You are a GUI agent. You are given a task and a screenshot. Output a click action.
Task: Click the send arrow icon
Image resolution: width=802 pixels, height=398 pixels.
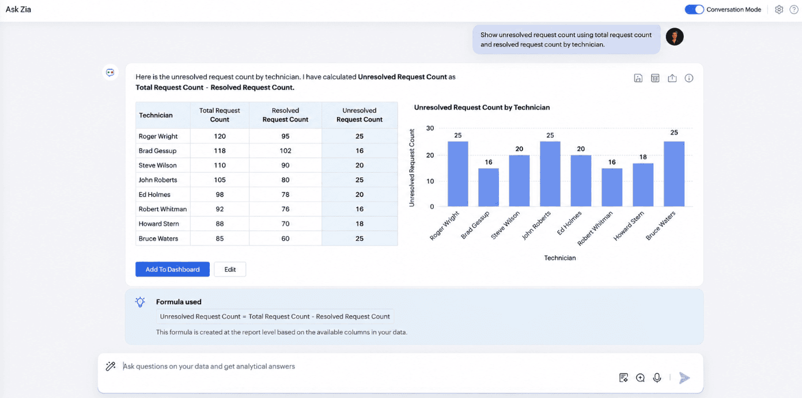[x=684, y=378]
